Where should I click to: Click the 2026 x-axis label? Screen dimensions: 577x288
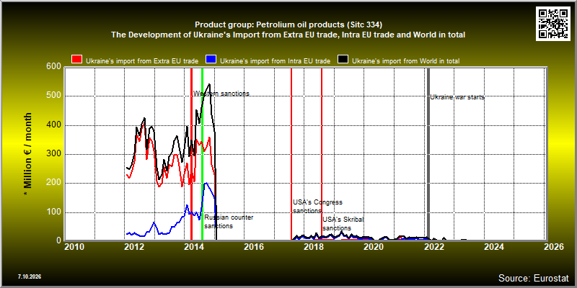click(553, 247)
